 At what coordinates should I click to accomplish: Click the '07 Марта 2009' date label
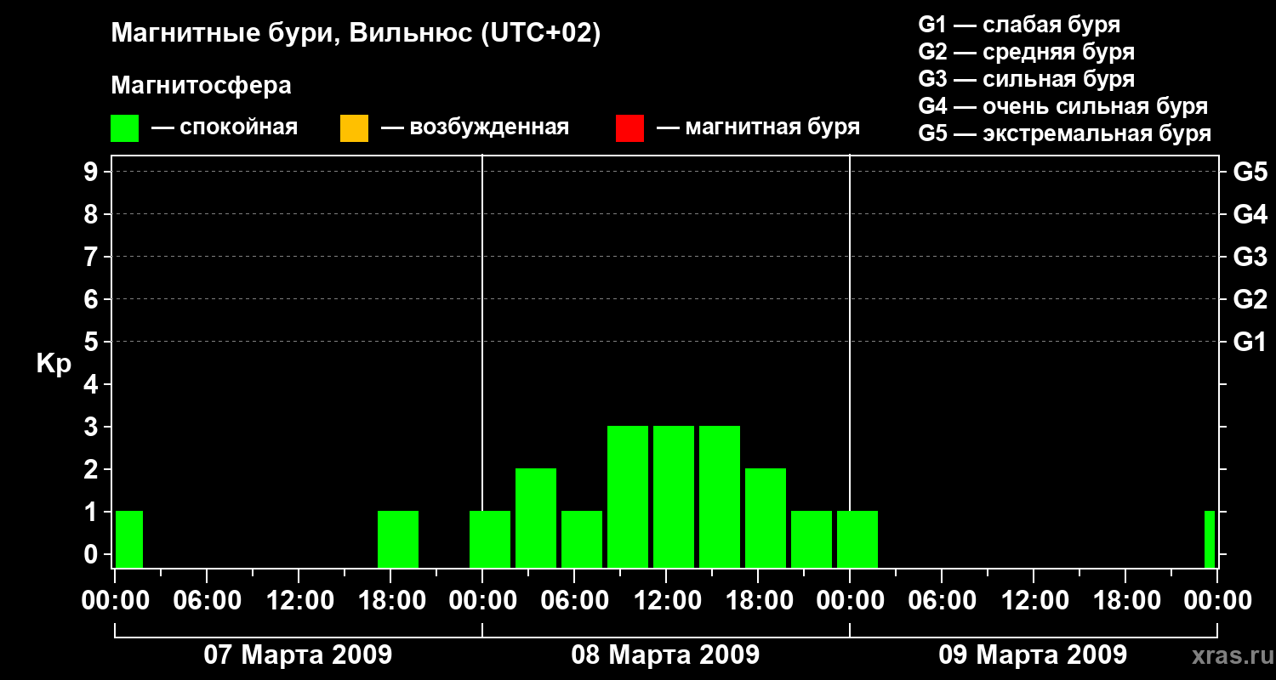pyautogui.click(x=299, y=655)
